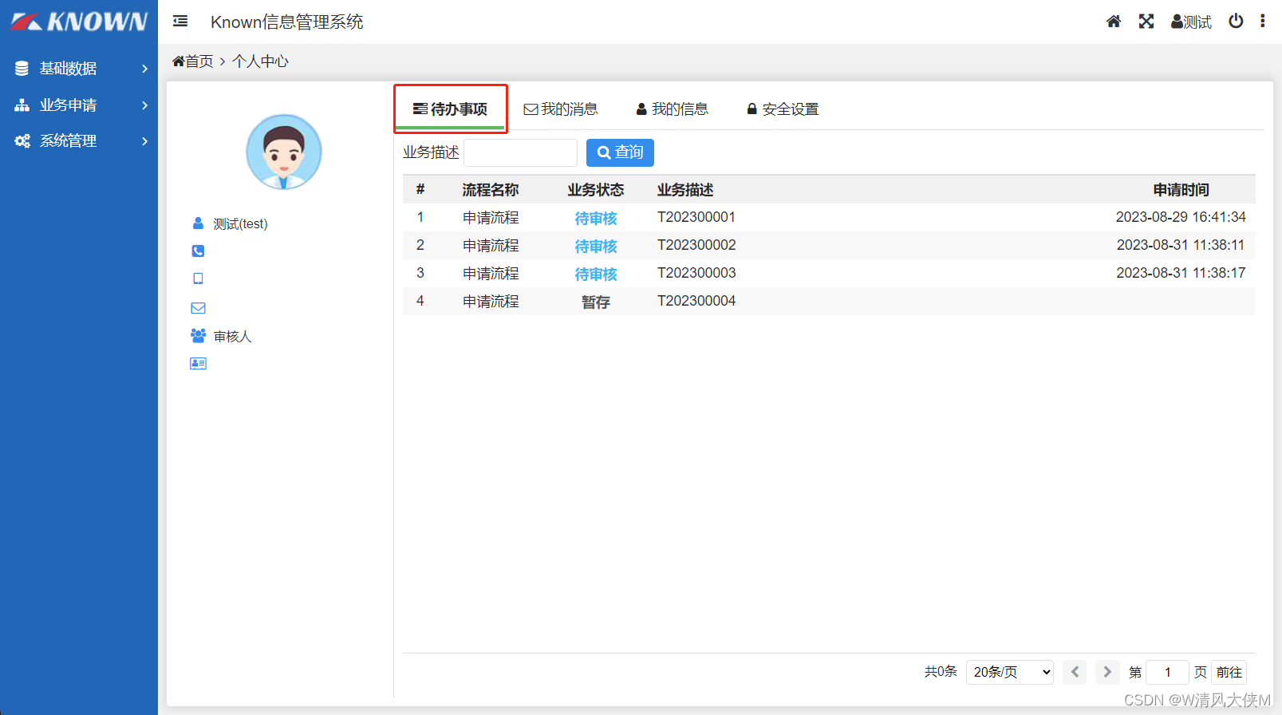This screenshot has height=715, width=1282.
Task: Toggle the sidebar menu collapse icon
Action: pos(180,22)
